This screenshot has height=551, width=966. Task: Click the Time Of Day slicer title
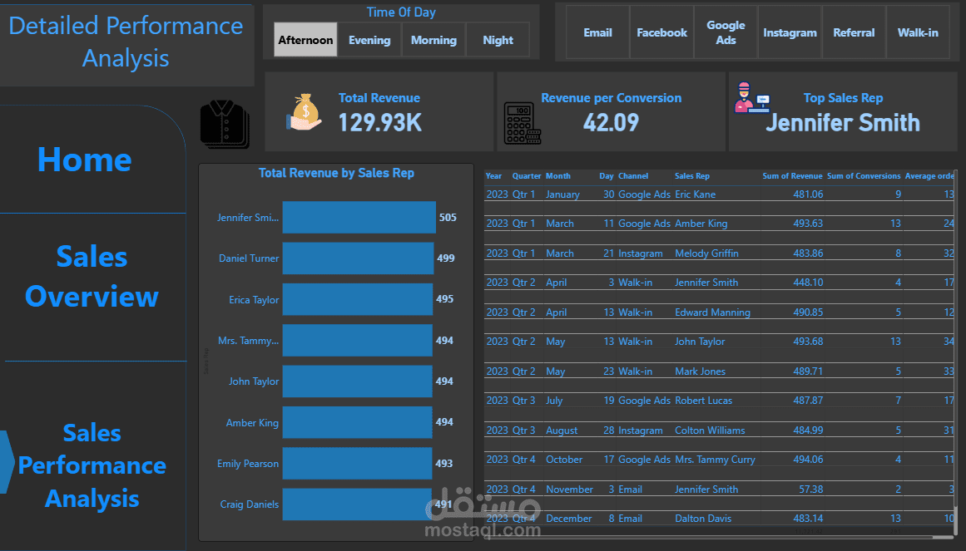click(x=401, y=12)
